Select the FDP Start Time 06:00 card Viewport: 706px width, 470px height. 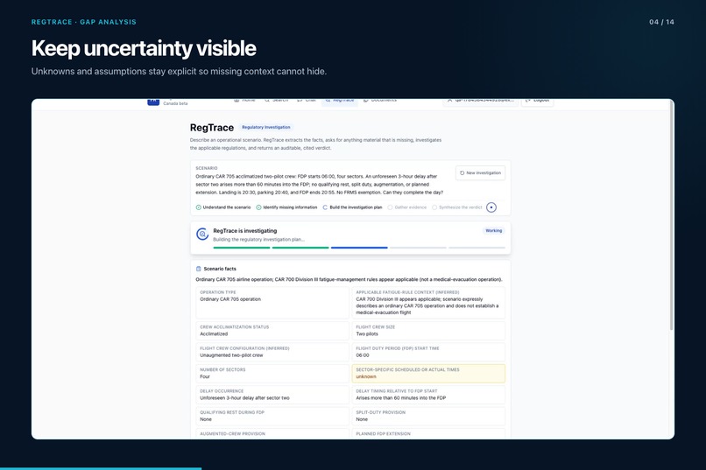[x=428, y=352]
